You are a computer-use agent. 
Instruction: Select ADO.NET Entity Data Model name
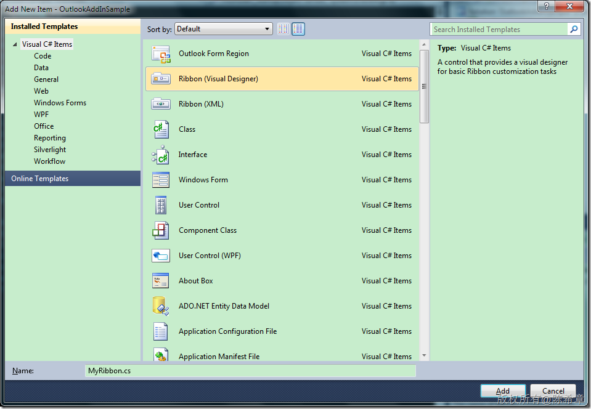[224, 306]
